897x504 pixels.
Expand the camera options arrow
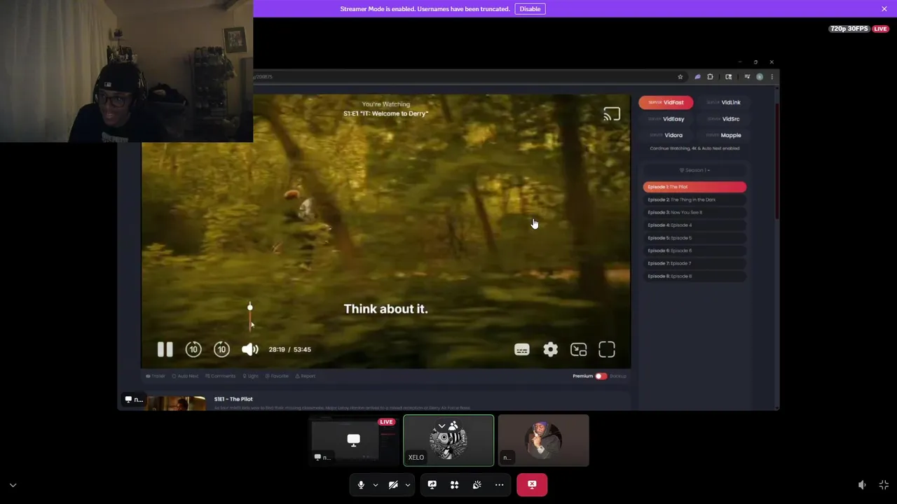pyautogui.click(x=407, y=484)
